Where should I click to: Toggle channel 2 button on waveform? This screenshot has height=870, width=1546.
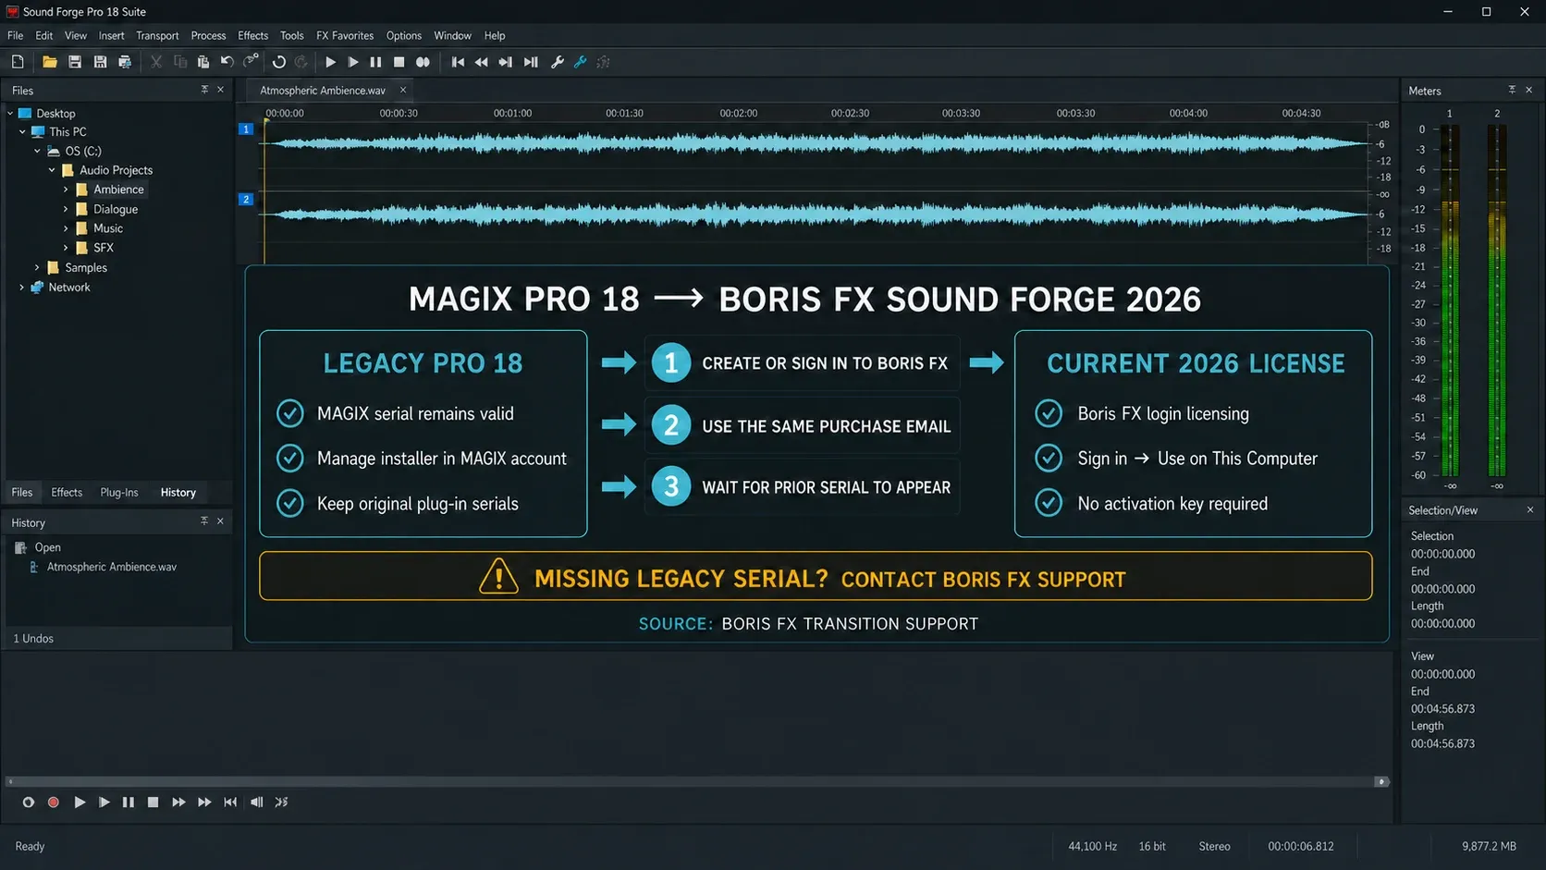246,199
